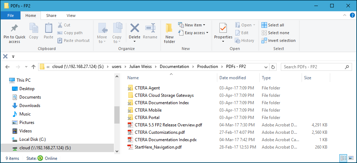Switch to Large icons view in status bar
The height and width of the screenshot is (163, 357).
351,158
